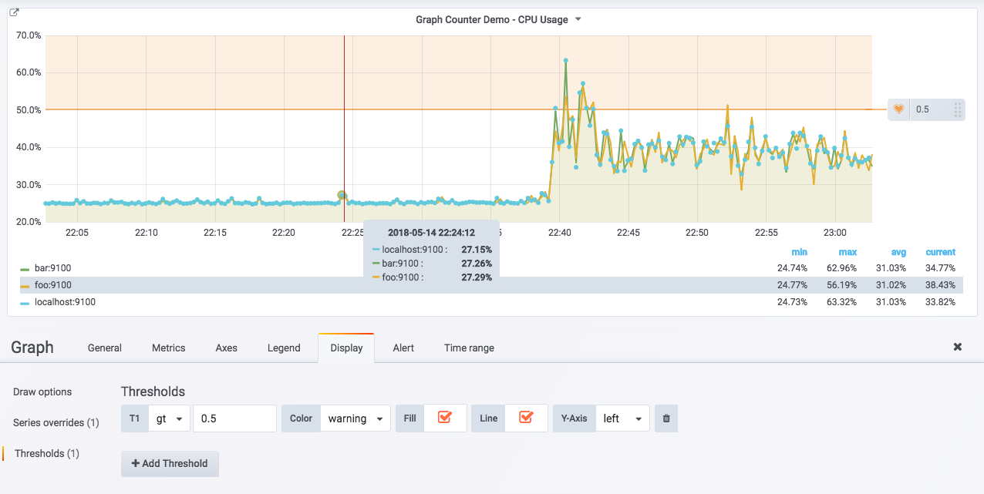
Task: Open Series overrides section
Action: [x=56, y=422]
